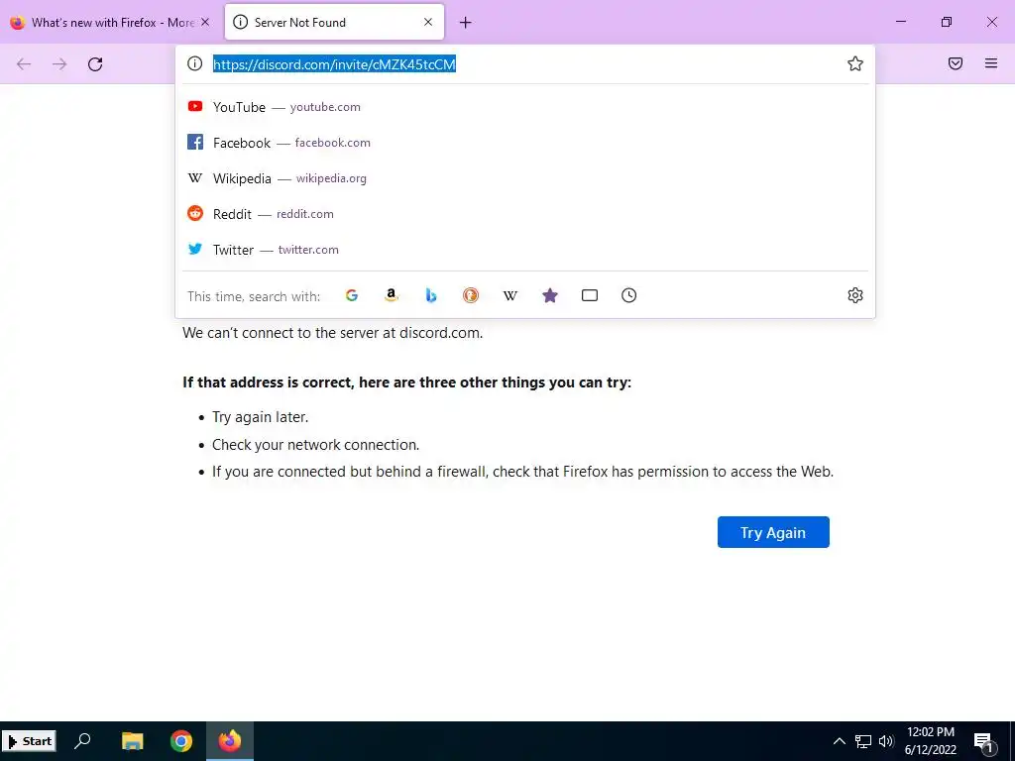Open the notification center
Image resolution: width=1015 pixels, height=761 pixels.
point(984,742)
